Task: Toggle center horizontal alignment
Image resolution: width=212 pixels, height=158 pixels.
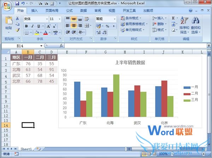Action: [x=74, y=25]
